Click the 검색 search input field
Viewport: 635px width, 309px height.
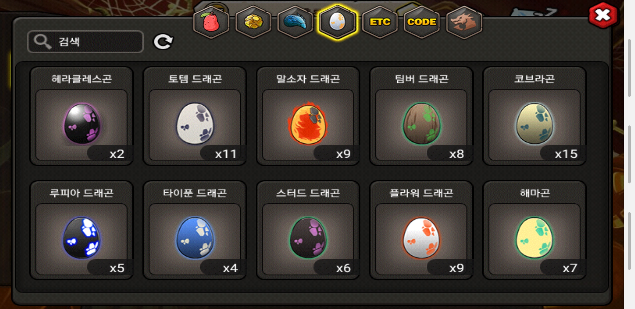pos(85,42)
